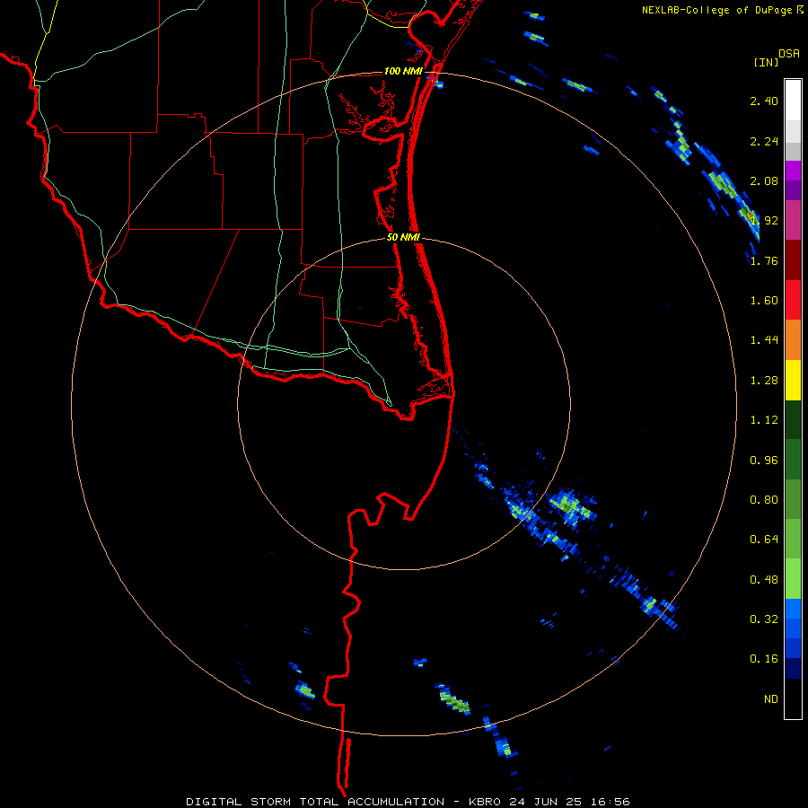Select the 0.96 legend value
808x808 pixels.
pyautogui.click(x=764, y=461)
